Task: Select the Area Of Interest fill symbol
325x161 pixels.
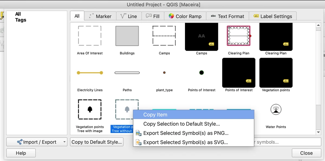Action: tap(90, 36)
